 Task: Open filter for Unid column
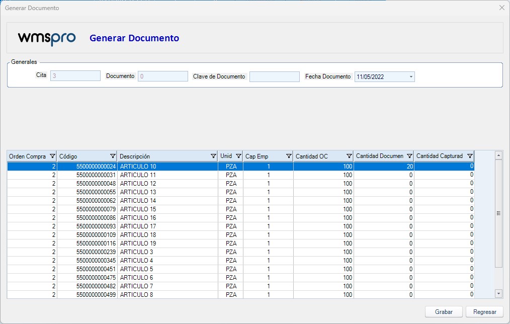point(238,156)
